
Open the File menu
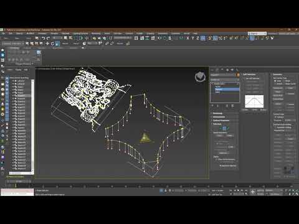pyautogui.click(x=4, y=33)
